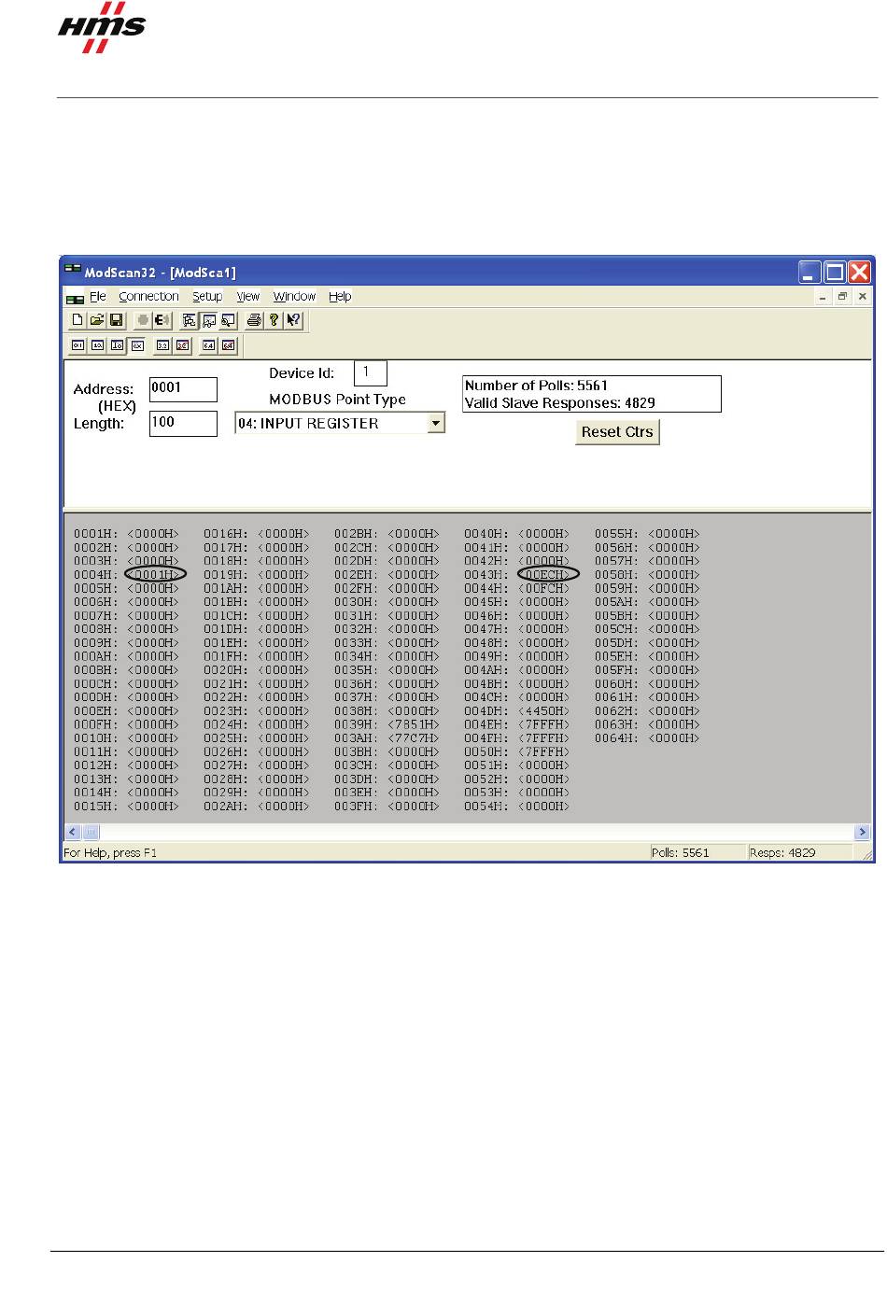Open the Window menu
Viewport: 887px width, 1305px height.
(x=294, y=297)
